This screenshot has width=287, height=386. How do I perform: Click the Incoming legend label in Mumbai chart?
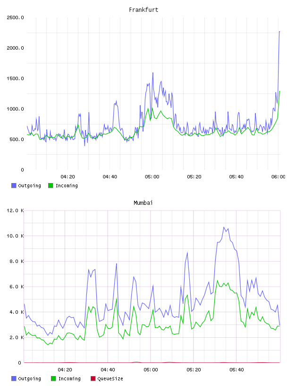coord(69,379)
